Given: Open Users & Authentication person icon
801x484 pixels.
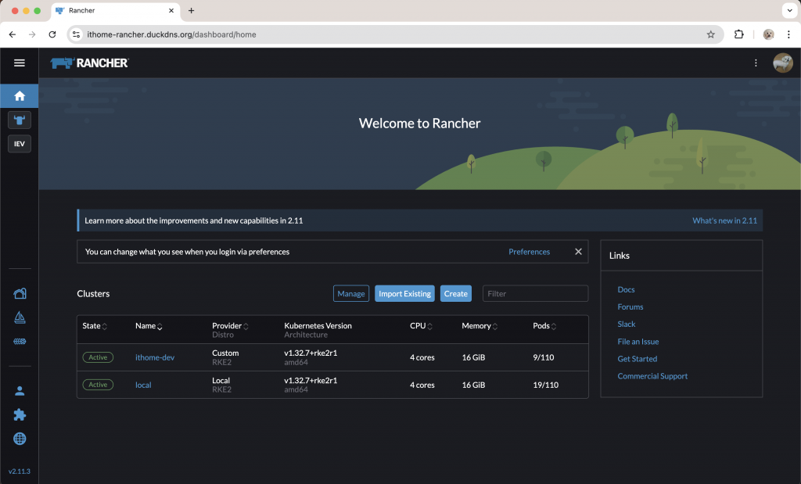Looking at the screenshot, I should pos(20,391).
